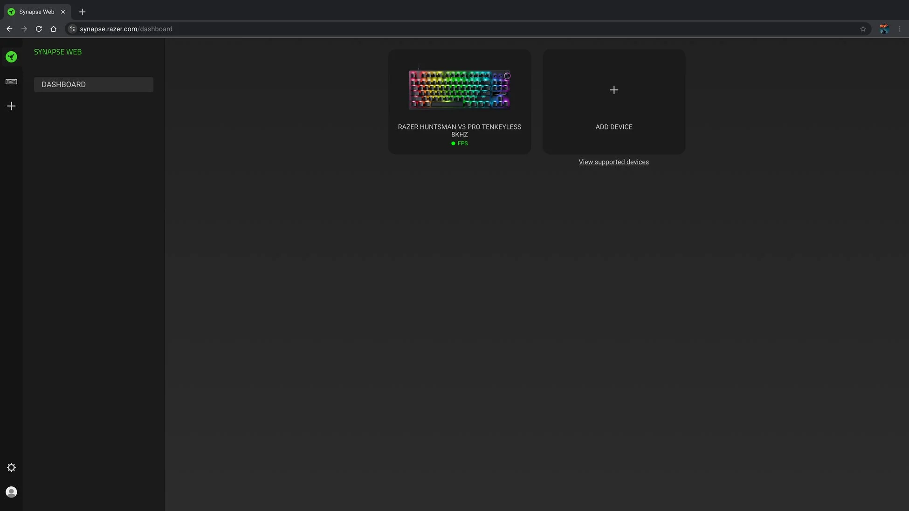Click the site information icon in address bar

tap(72, 28)
